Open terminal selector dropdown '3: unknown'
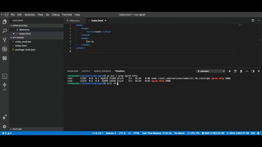This screenshot has height=147, width=262. pyautogui.click(x=210, y=71)
